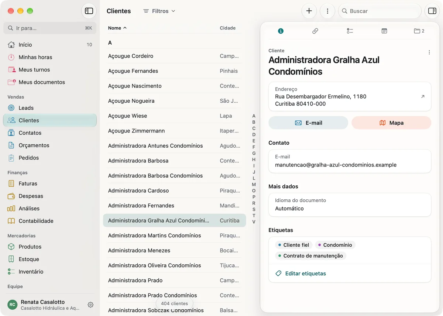
Task: Click the Contrato de manutenção tag
Action: tap(310, 256)
